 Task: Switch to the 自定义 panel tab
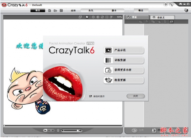click(x=162, y=17)
